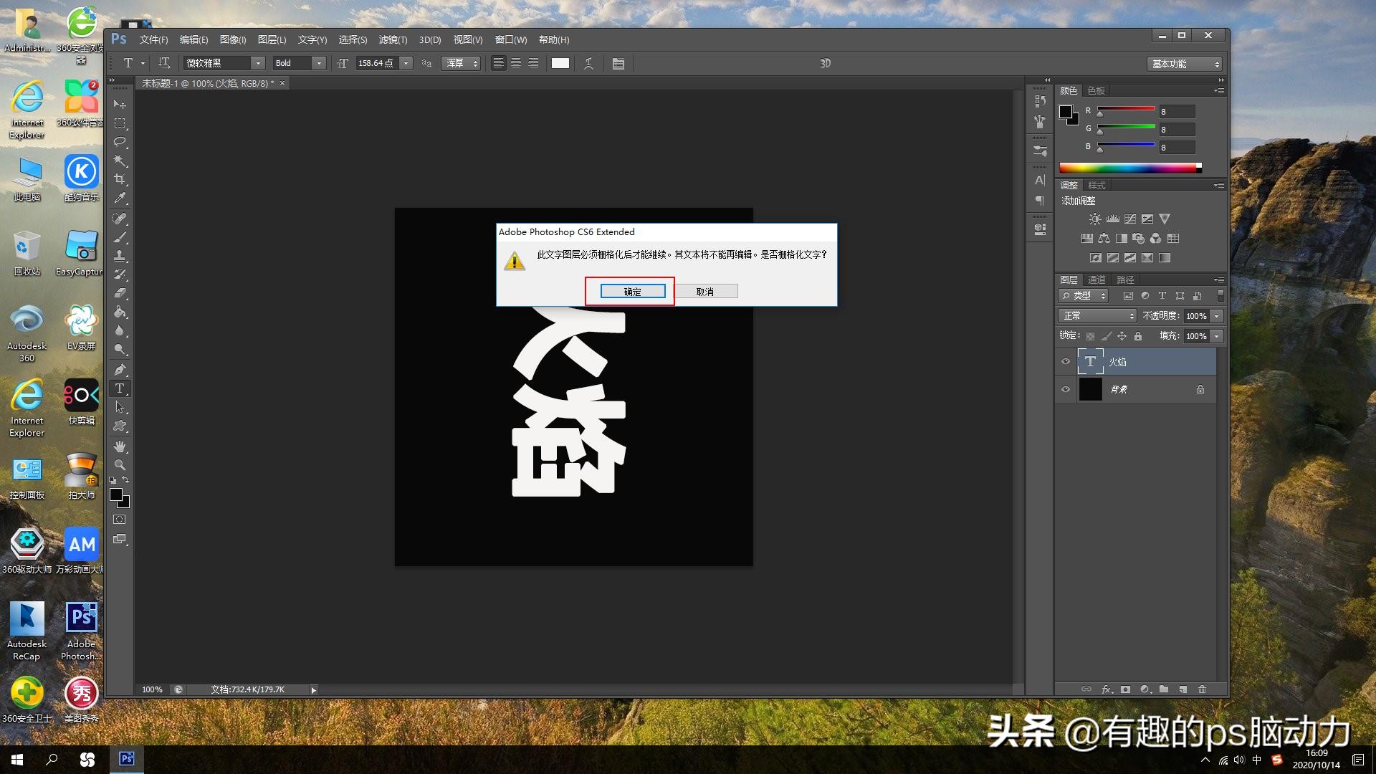
Task: Click the font size input field
Action: (376, 63)
